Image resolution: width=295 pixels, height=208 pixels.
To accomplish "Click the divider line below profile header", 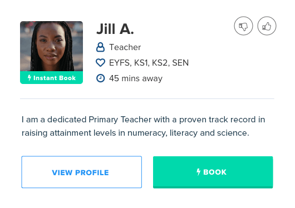I will (147, 98).
